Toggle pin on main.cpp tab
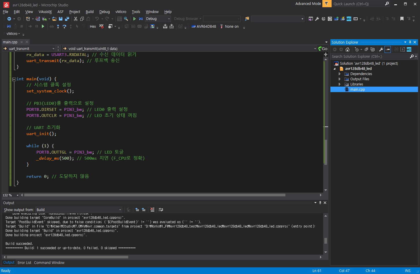This screenshot has height=274, width=420. click(21, 42)
